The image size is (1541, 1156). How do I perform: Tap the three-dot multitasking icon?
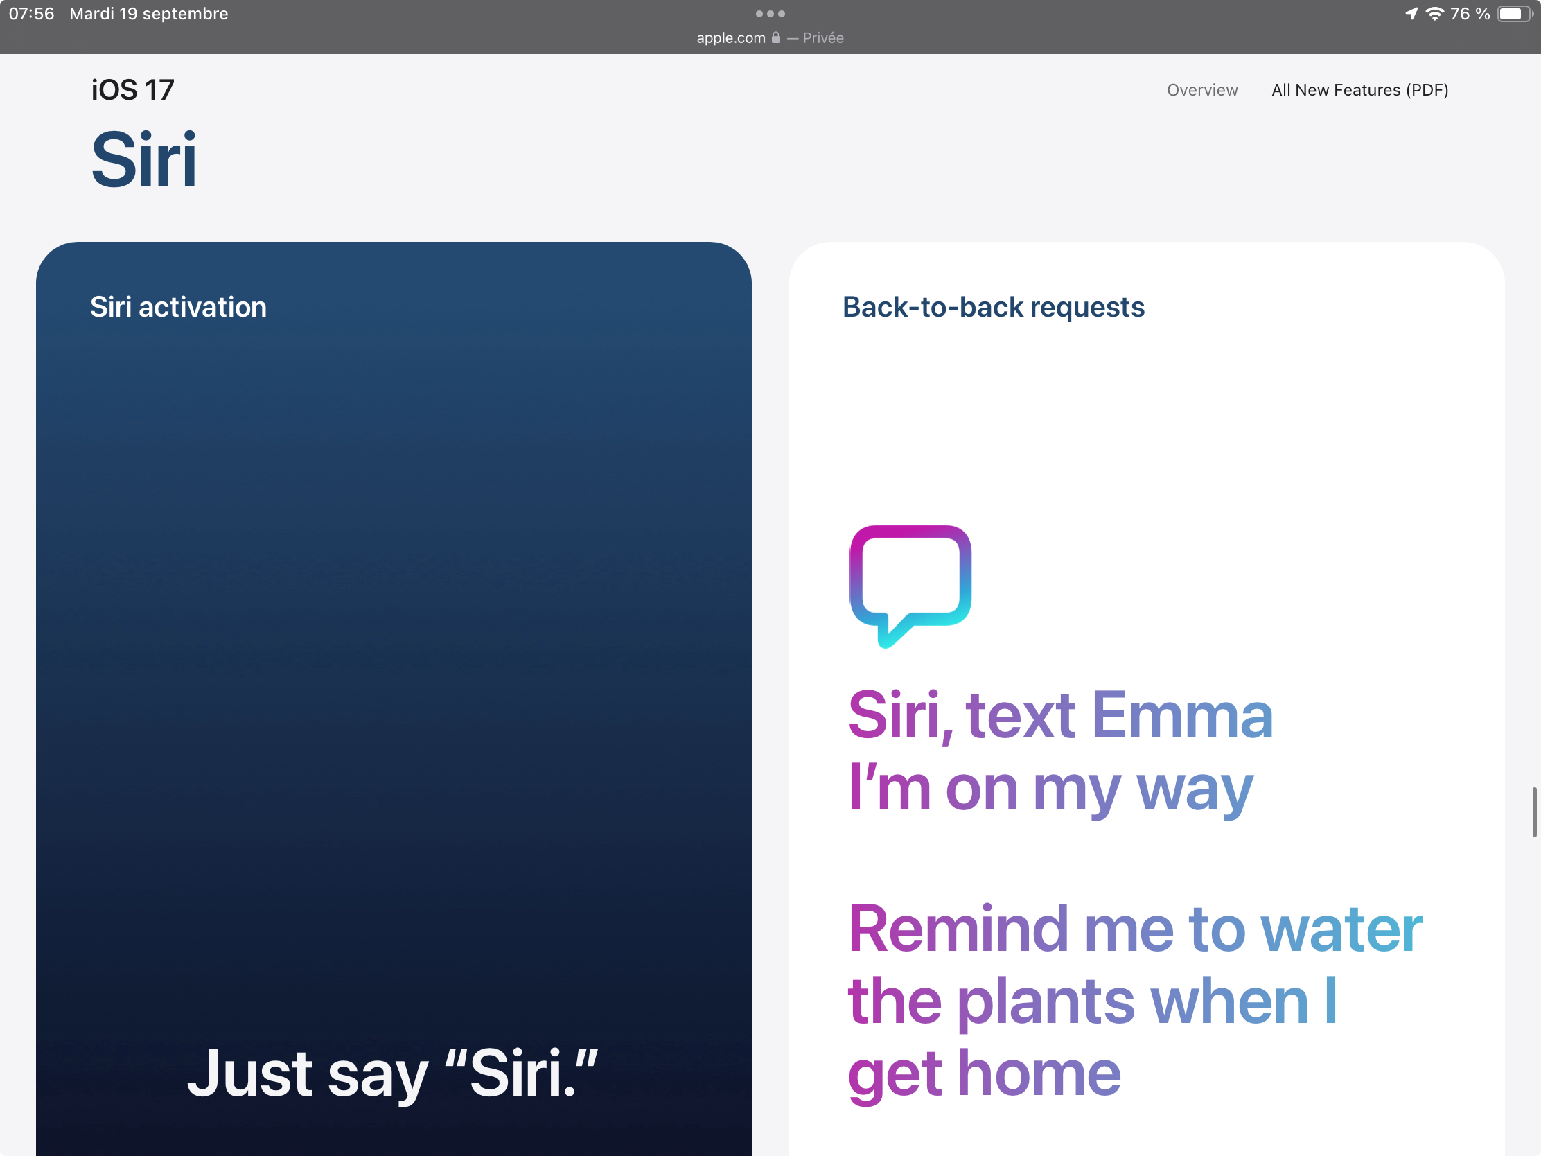770,14
